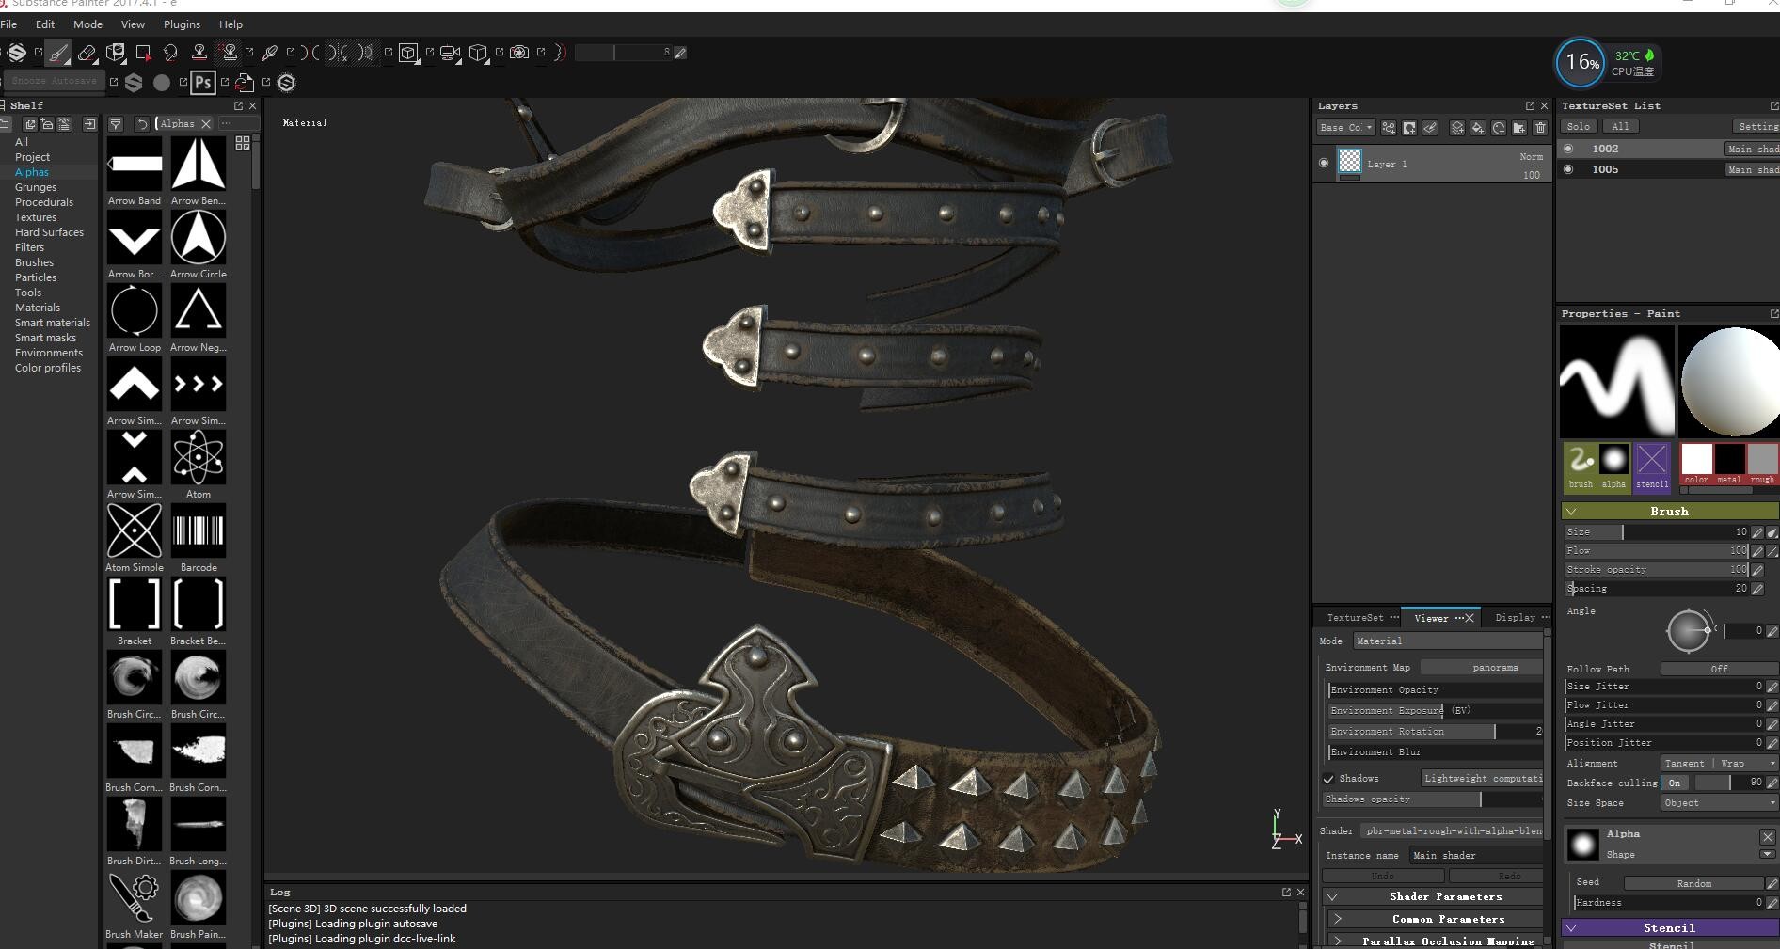Toggle Follow Path Off button
Image resolution: width=1780 pixels, height=949 pixels.
pos(1719,669)
